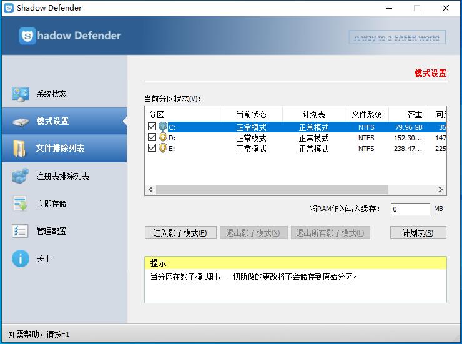Click the Commit Now (立即存储) icon

click(21, 204)
